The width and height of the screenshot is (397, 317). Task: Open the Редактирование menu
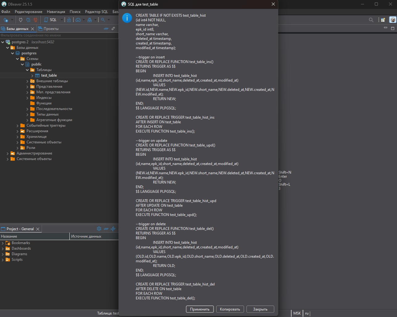[29, 12]
